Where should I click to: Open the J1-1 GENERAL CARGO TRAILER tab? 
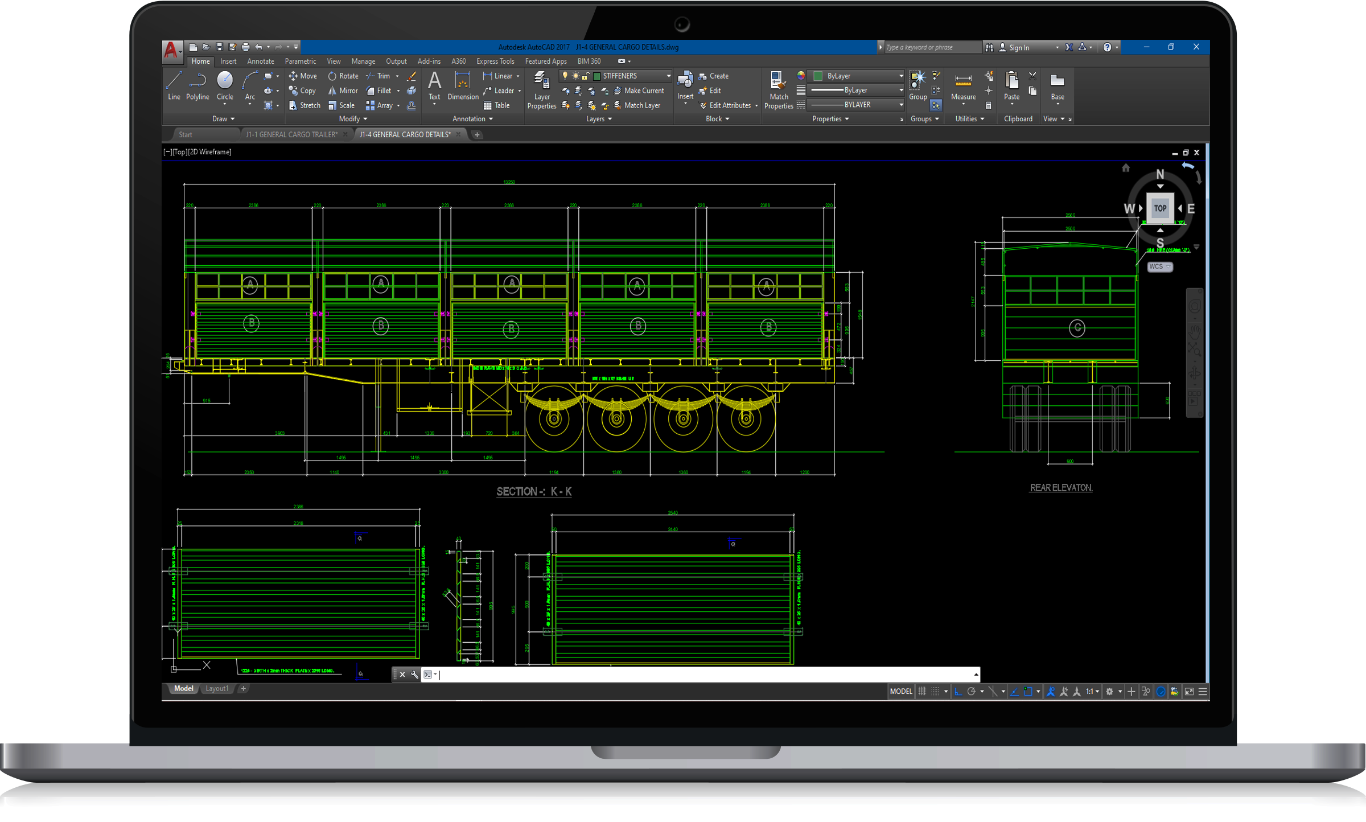(x=291, y=135)
